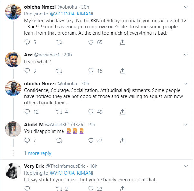Image resolution: width=194 pixels, height=191 pixels.
Task: Show '1 more reply' in thread
Action: (x=38, y=153)
